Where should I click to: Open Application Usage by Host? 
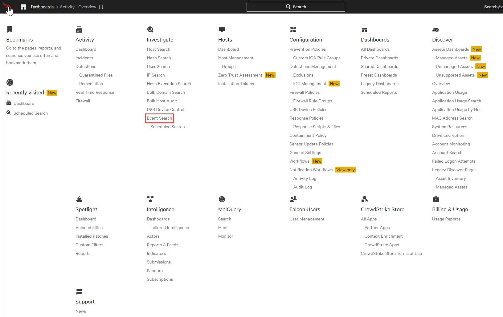coord(457,109)
